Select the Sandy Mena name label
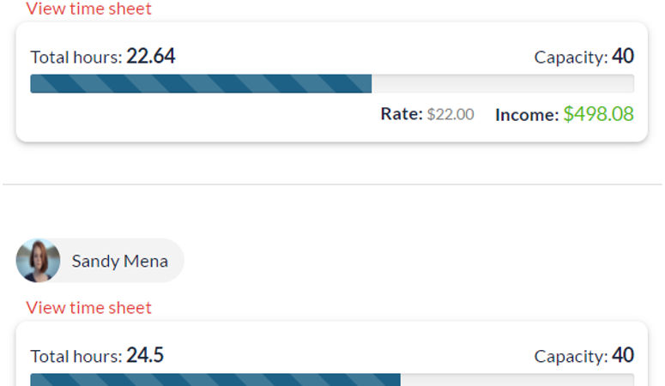 (x=119, y=261)
